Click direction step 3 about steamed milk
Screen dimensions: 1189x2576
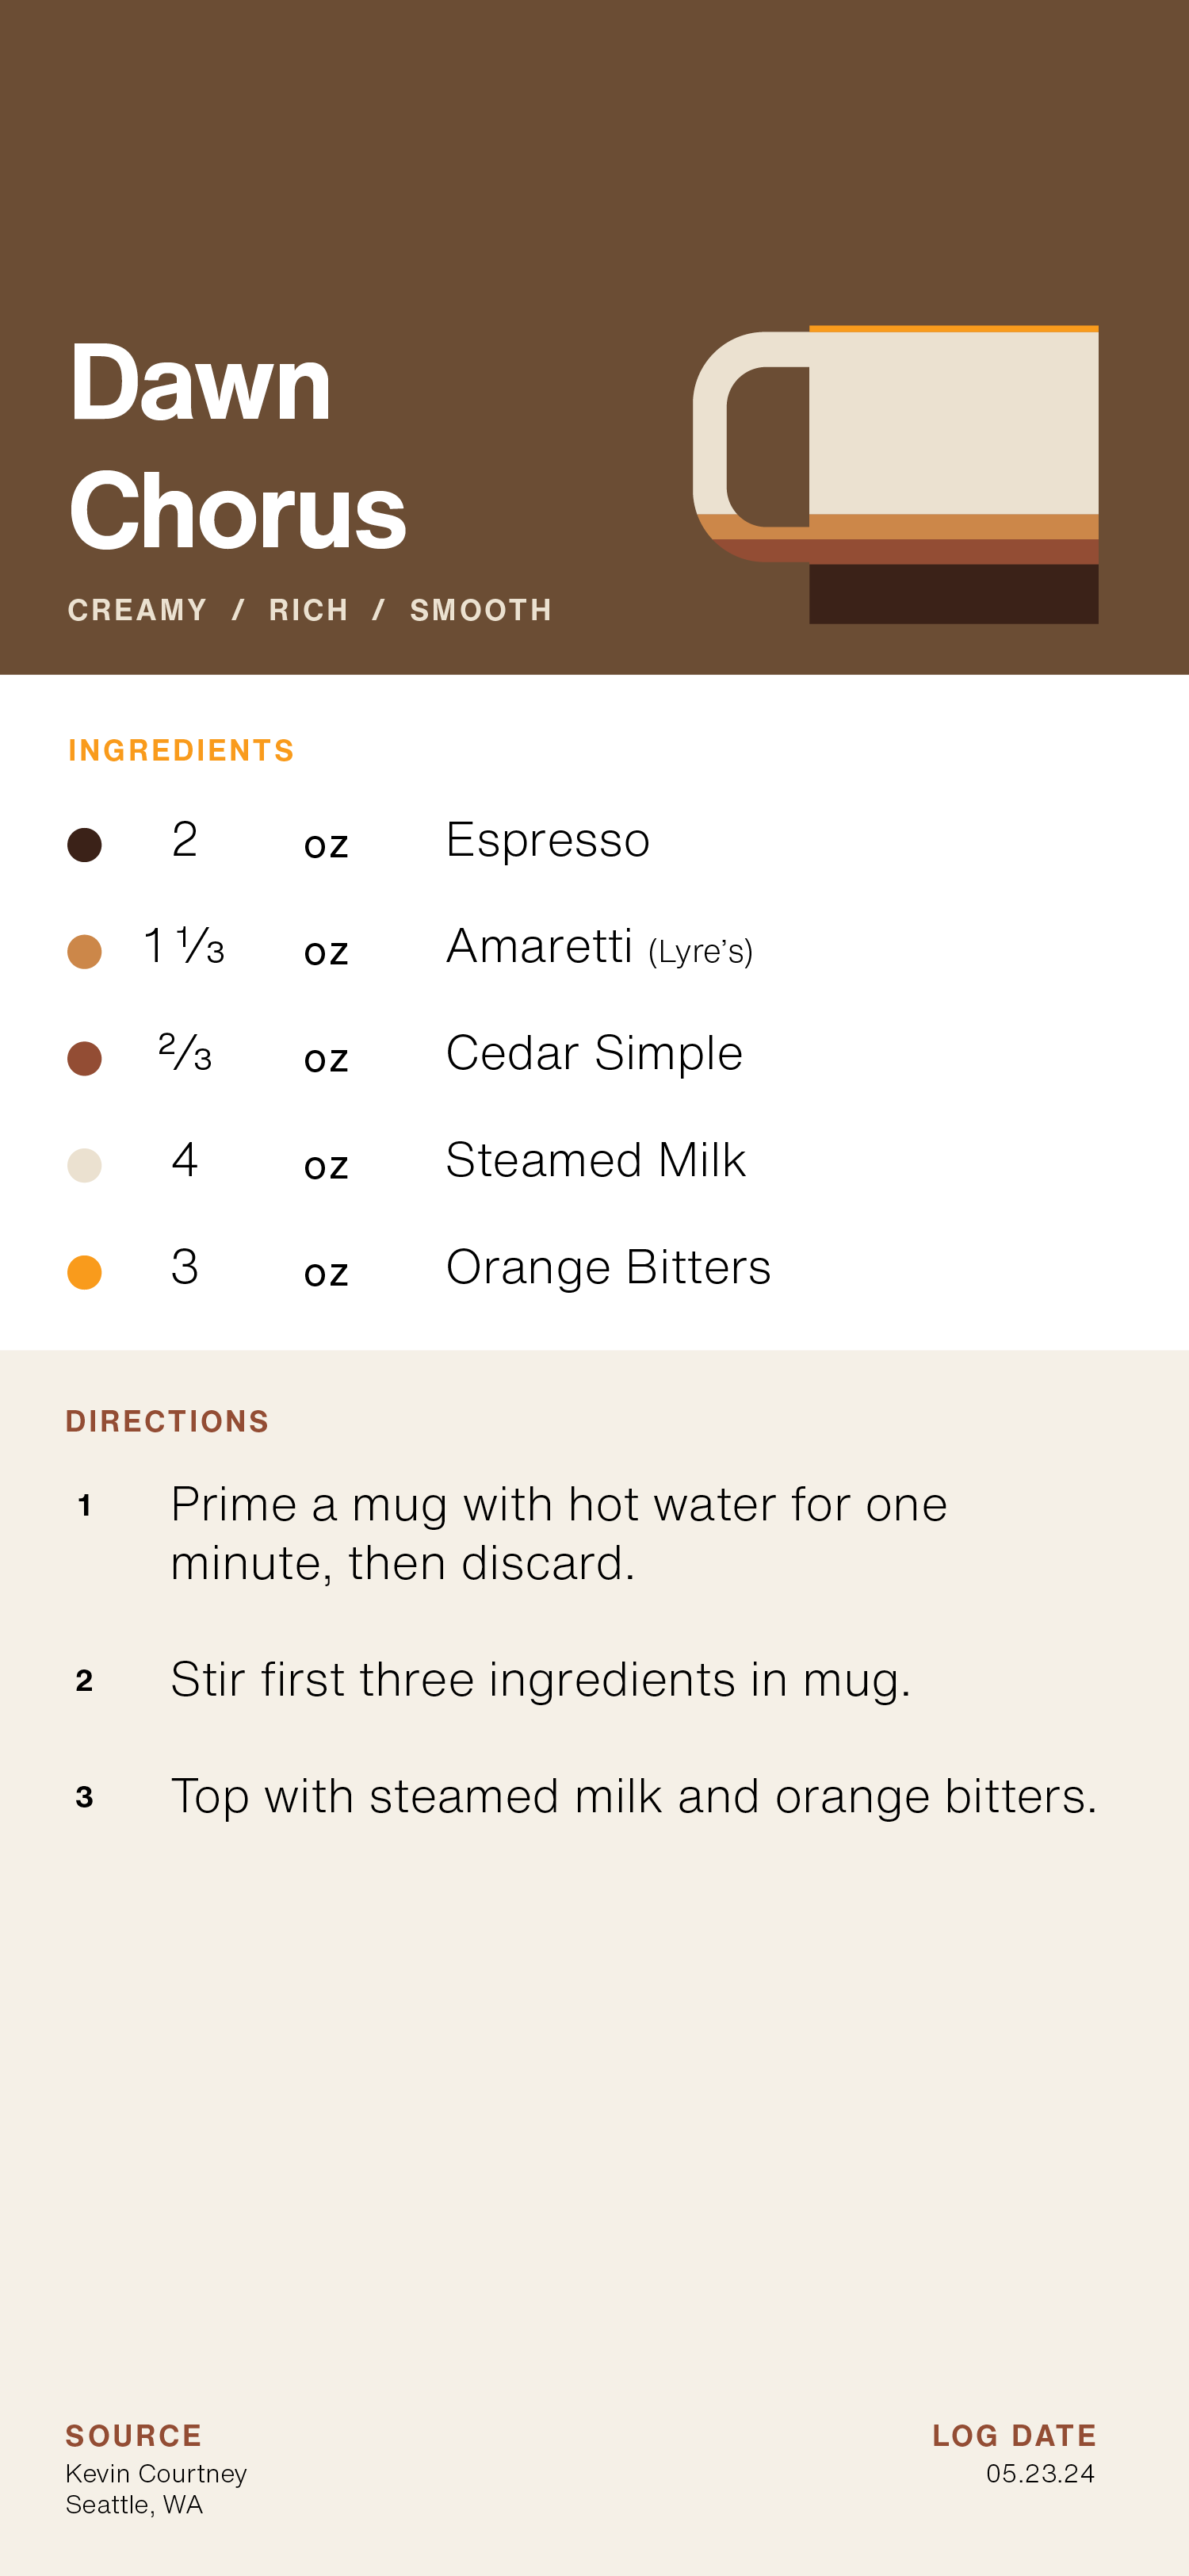633,1797
